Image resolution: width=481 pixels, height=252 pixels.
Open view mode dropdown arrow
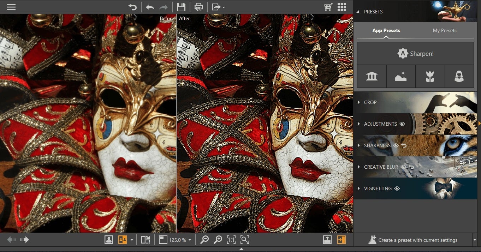[x=132, y=240]
